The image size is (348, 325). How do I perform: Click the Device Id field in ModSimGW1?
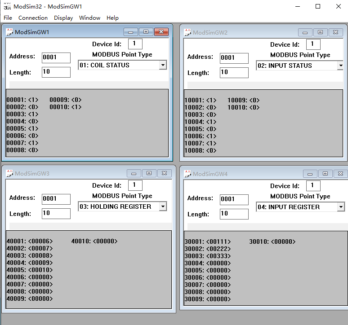(135, 44)
